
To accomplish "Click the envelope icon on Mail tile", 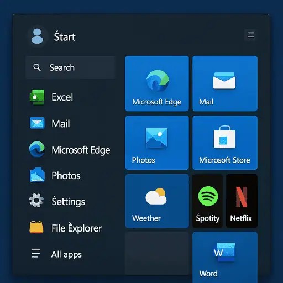I will tap(224, 81).
